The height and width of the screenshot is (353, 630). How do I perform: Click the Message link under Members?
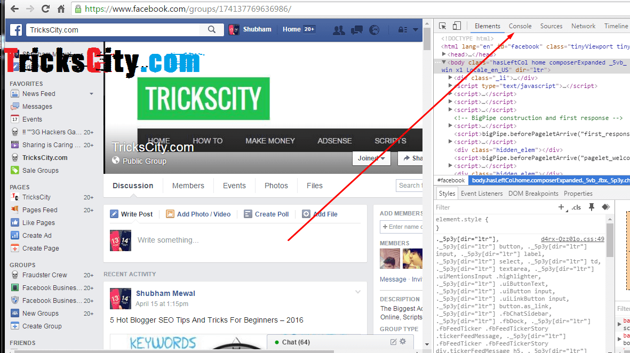(393, 279)
